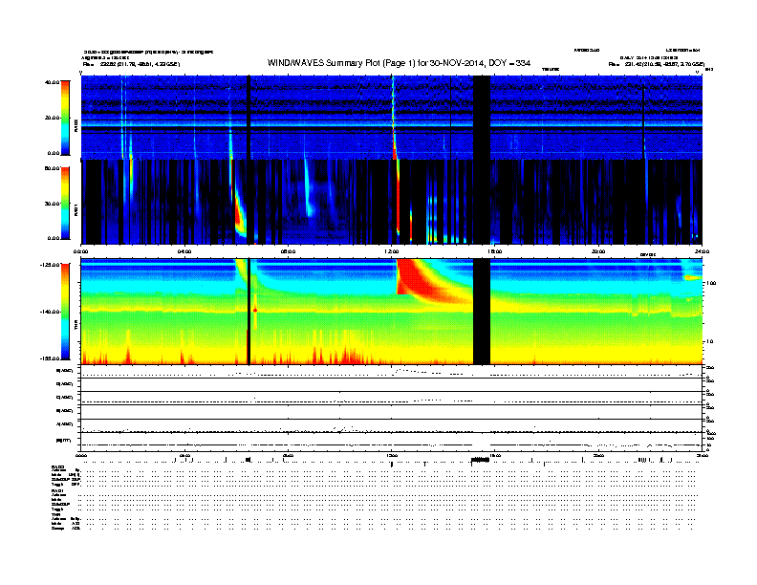The width and height of the screenshot is (757, 585).
Task: Click the wide black data gap in RAD2
Action: point(482,118)
